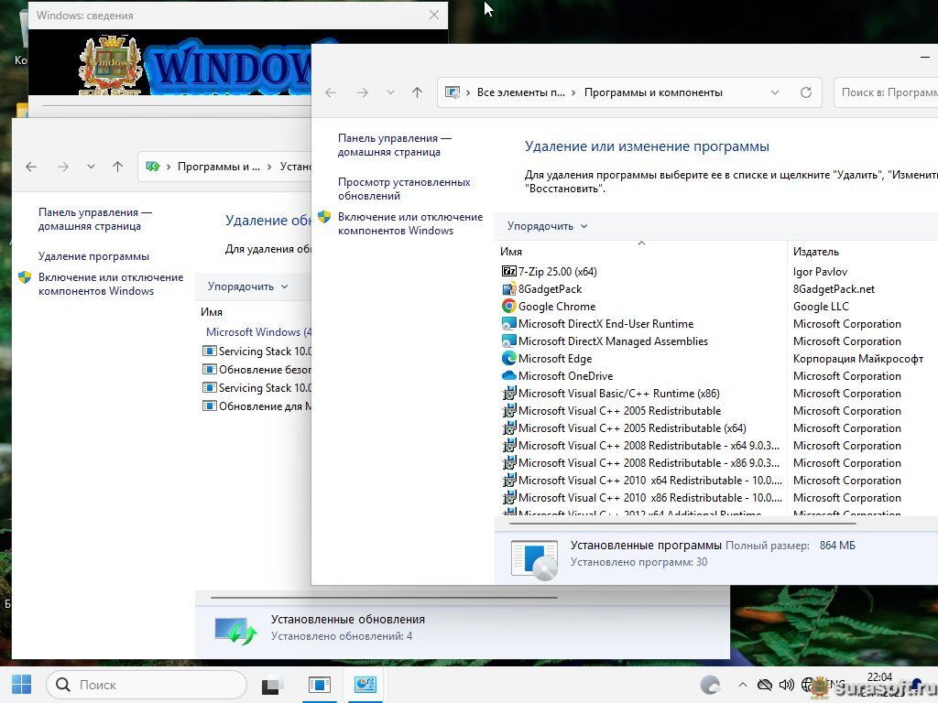Click 'Все элементы п...' breadcrumb segment

click(520, 92)
